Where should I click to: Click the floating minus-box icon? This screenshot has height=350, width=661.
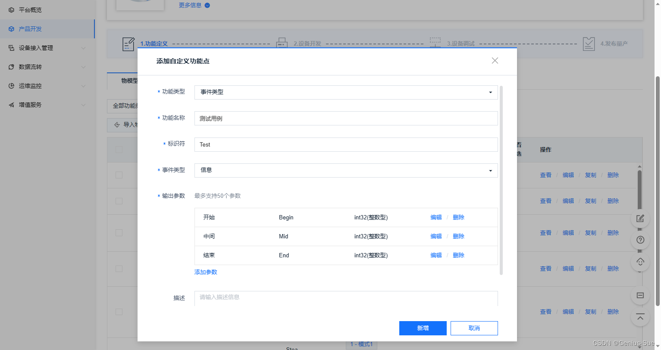[x=640, y=295]
